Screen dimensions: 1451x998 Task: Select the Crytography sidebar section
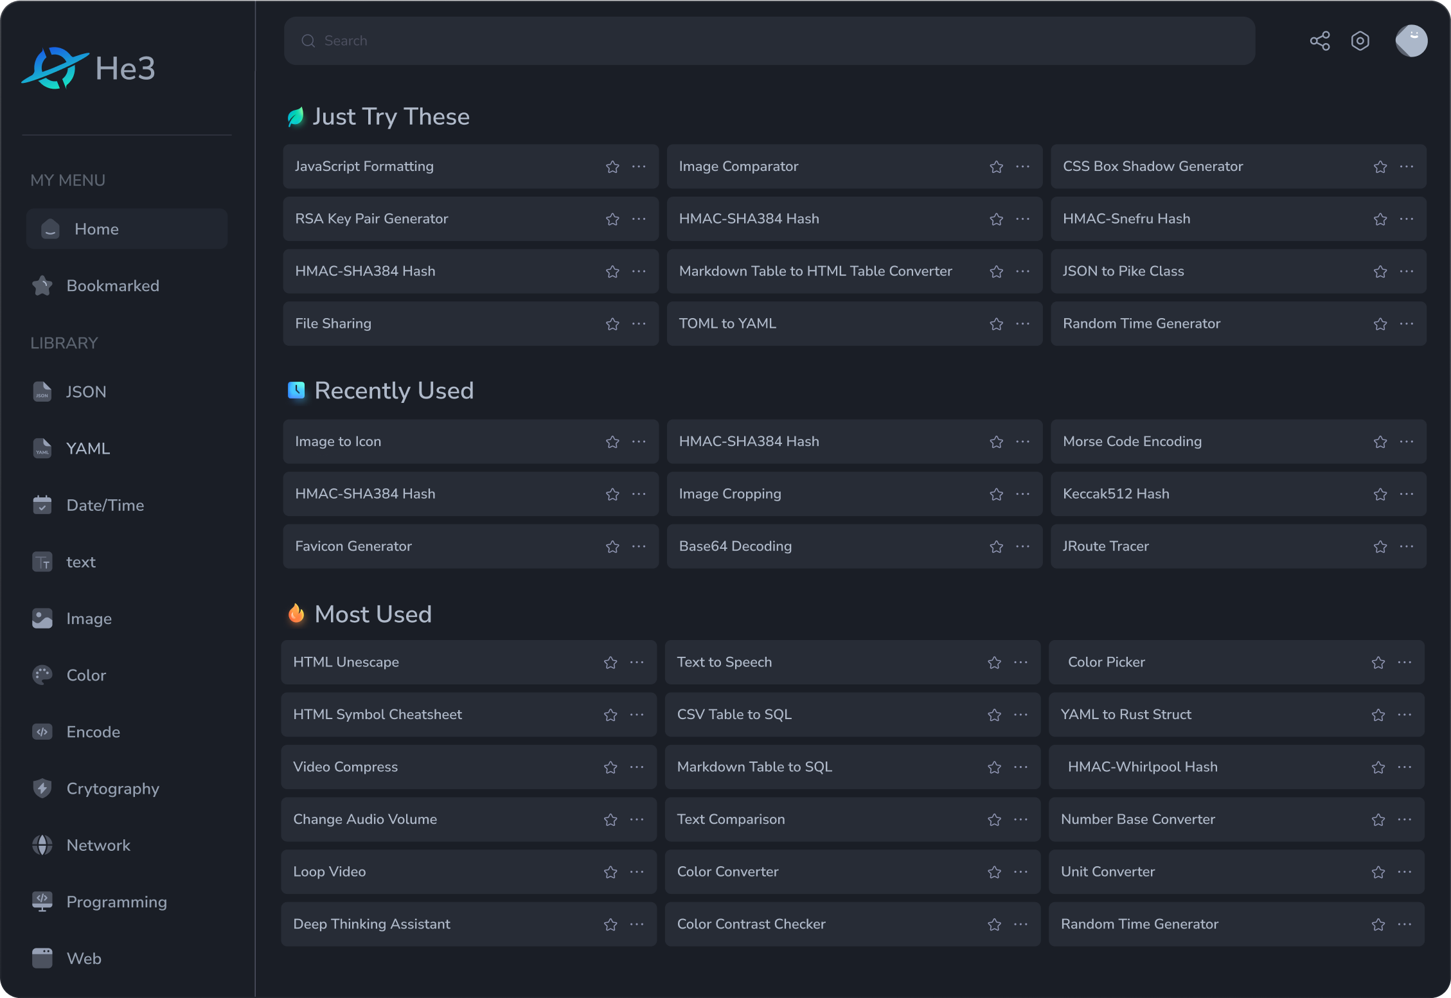coord(112,789)
